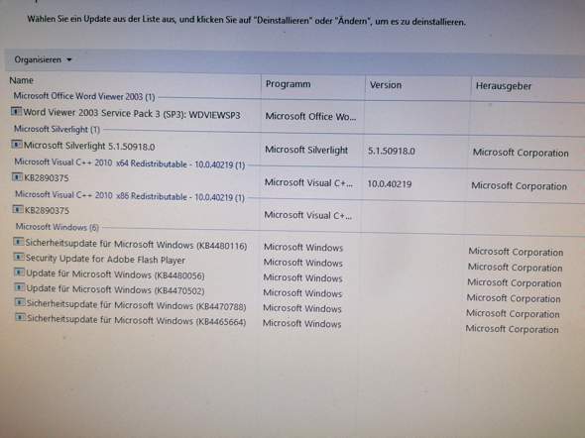Click icon beside Sicherheitsupdate KB4465664
Image resolution: width=585 pixels, height=438 pixels.
21,317
